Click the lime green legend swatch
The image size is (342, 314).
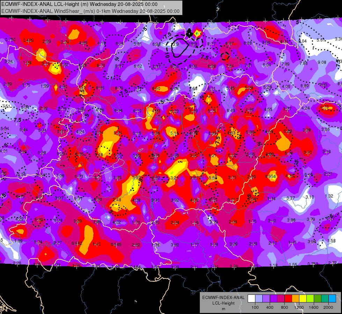click(310, 299)
